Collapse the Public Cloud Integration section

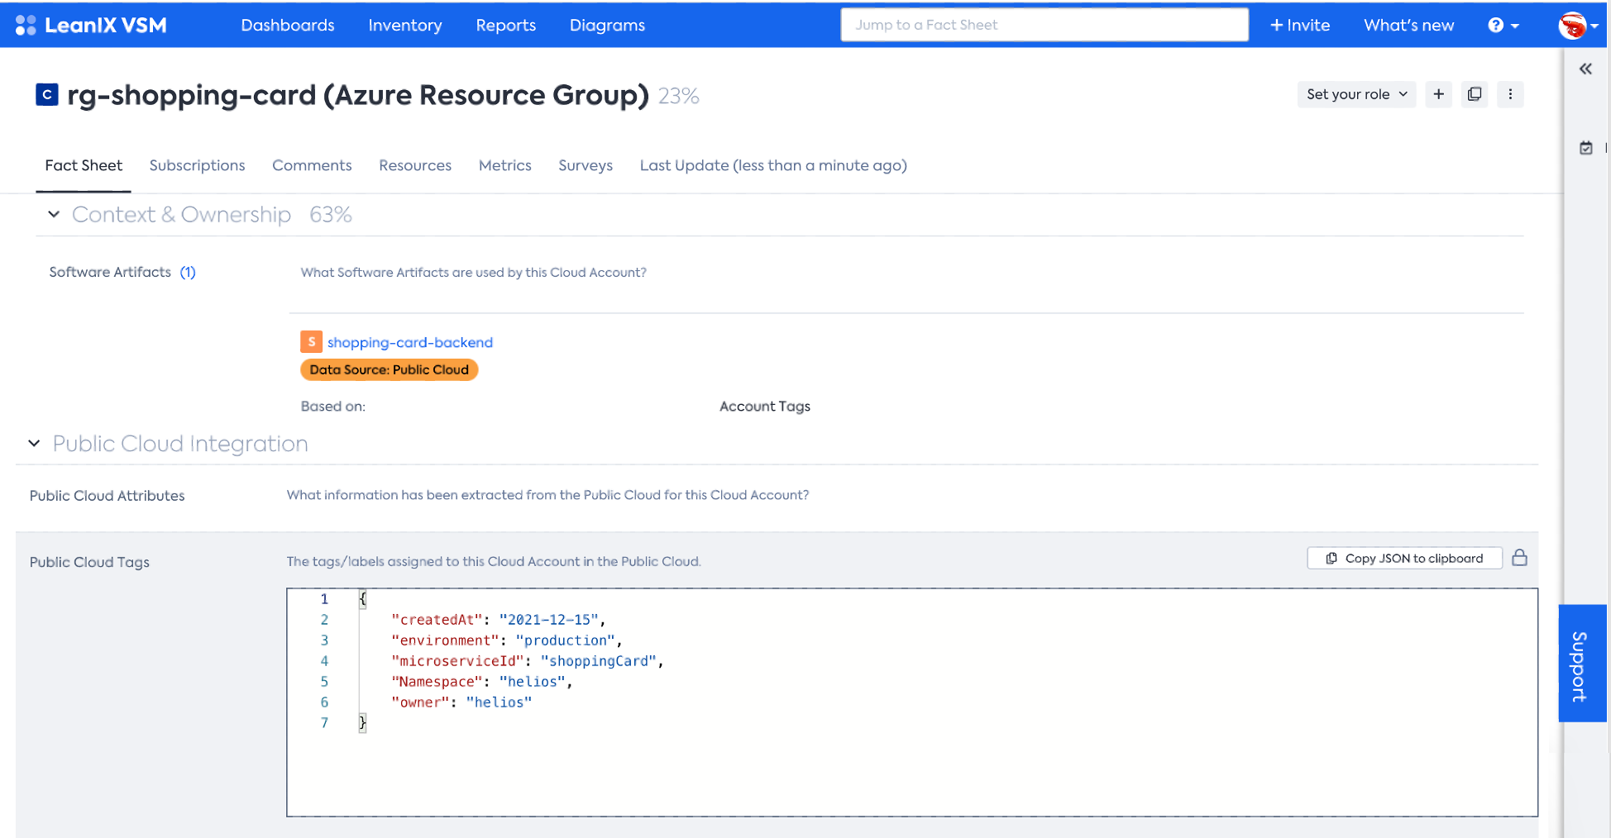pyautogui.click(x=34, y=444)
